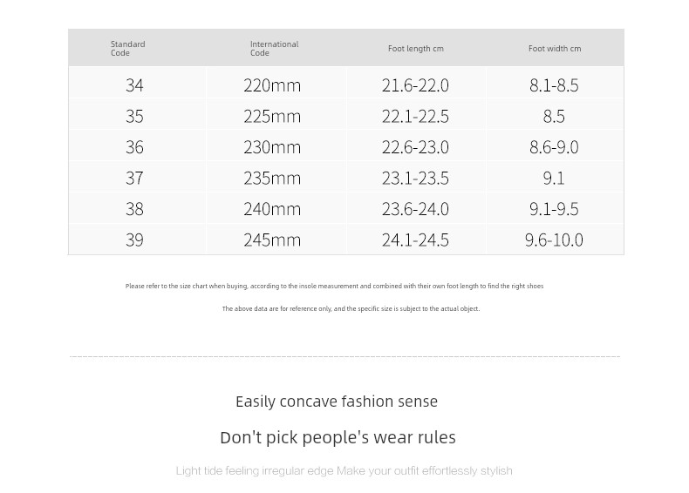Click size 35 in the chart
This screenshot has width=689, height=493.
[134, 117]
